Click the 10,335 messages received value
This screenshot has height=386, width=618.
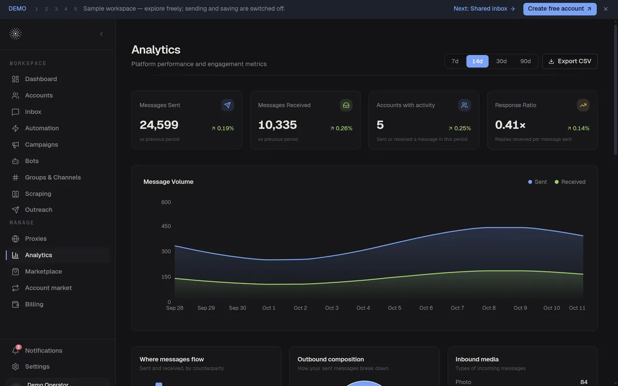coord(278,125)
